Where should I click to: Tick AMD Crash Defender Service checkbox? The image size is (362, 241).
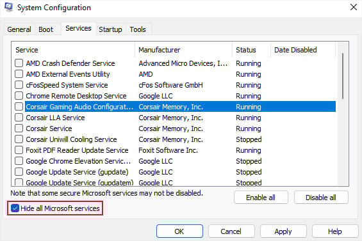[19, 63]
